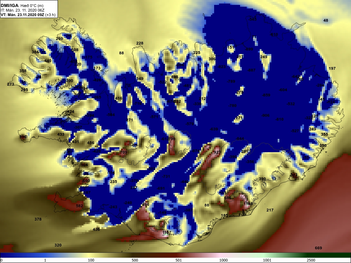This screenshot has height=263, width=351.
Task: Click the map value 416
Action: (x=119, y=98)
